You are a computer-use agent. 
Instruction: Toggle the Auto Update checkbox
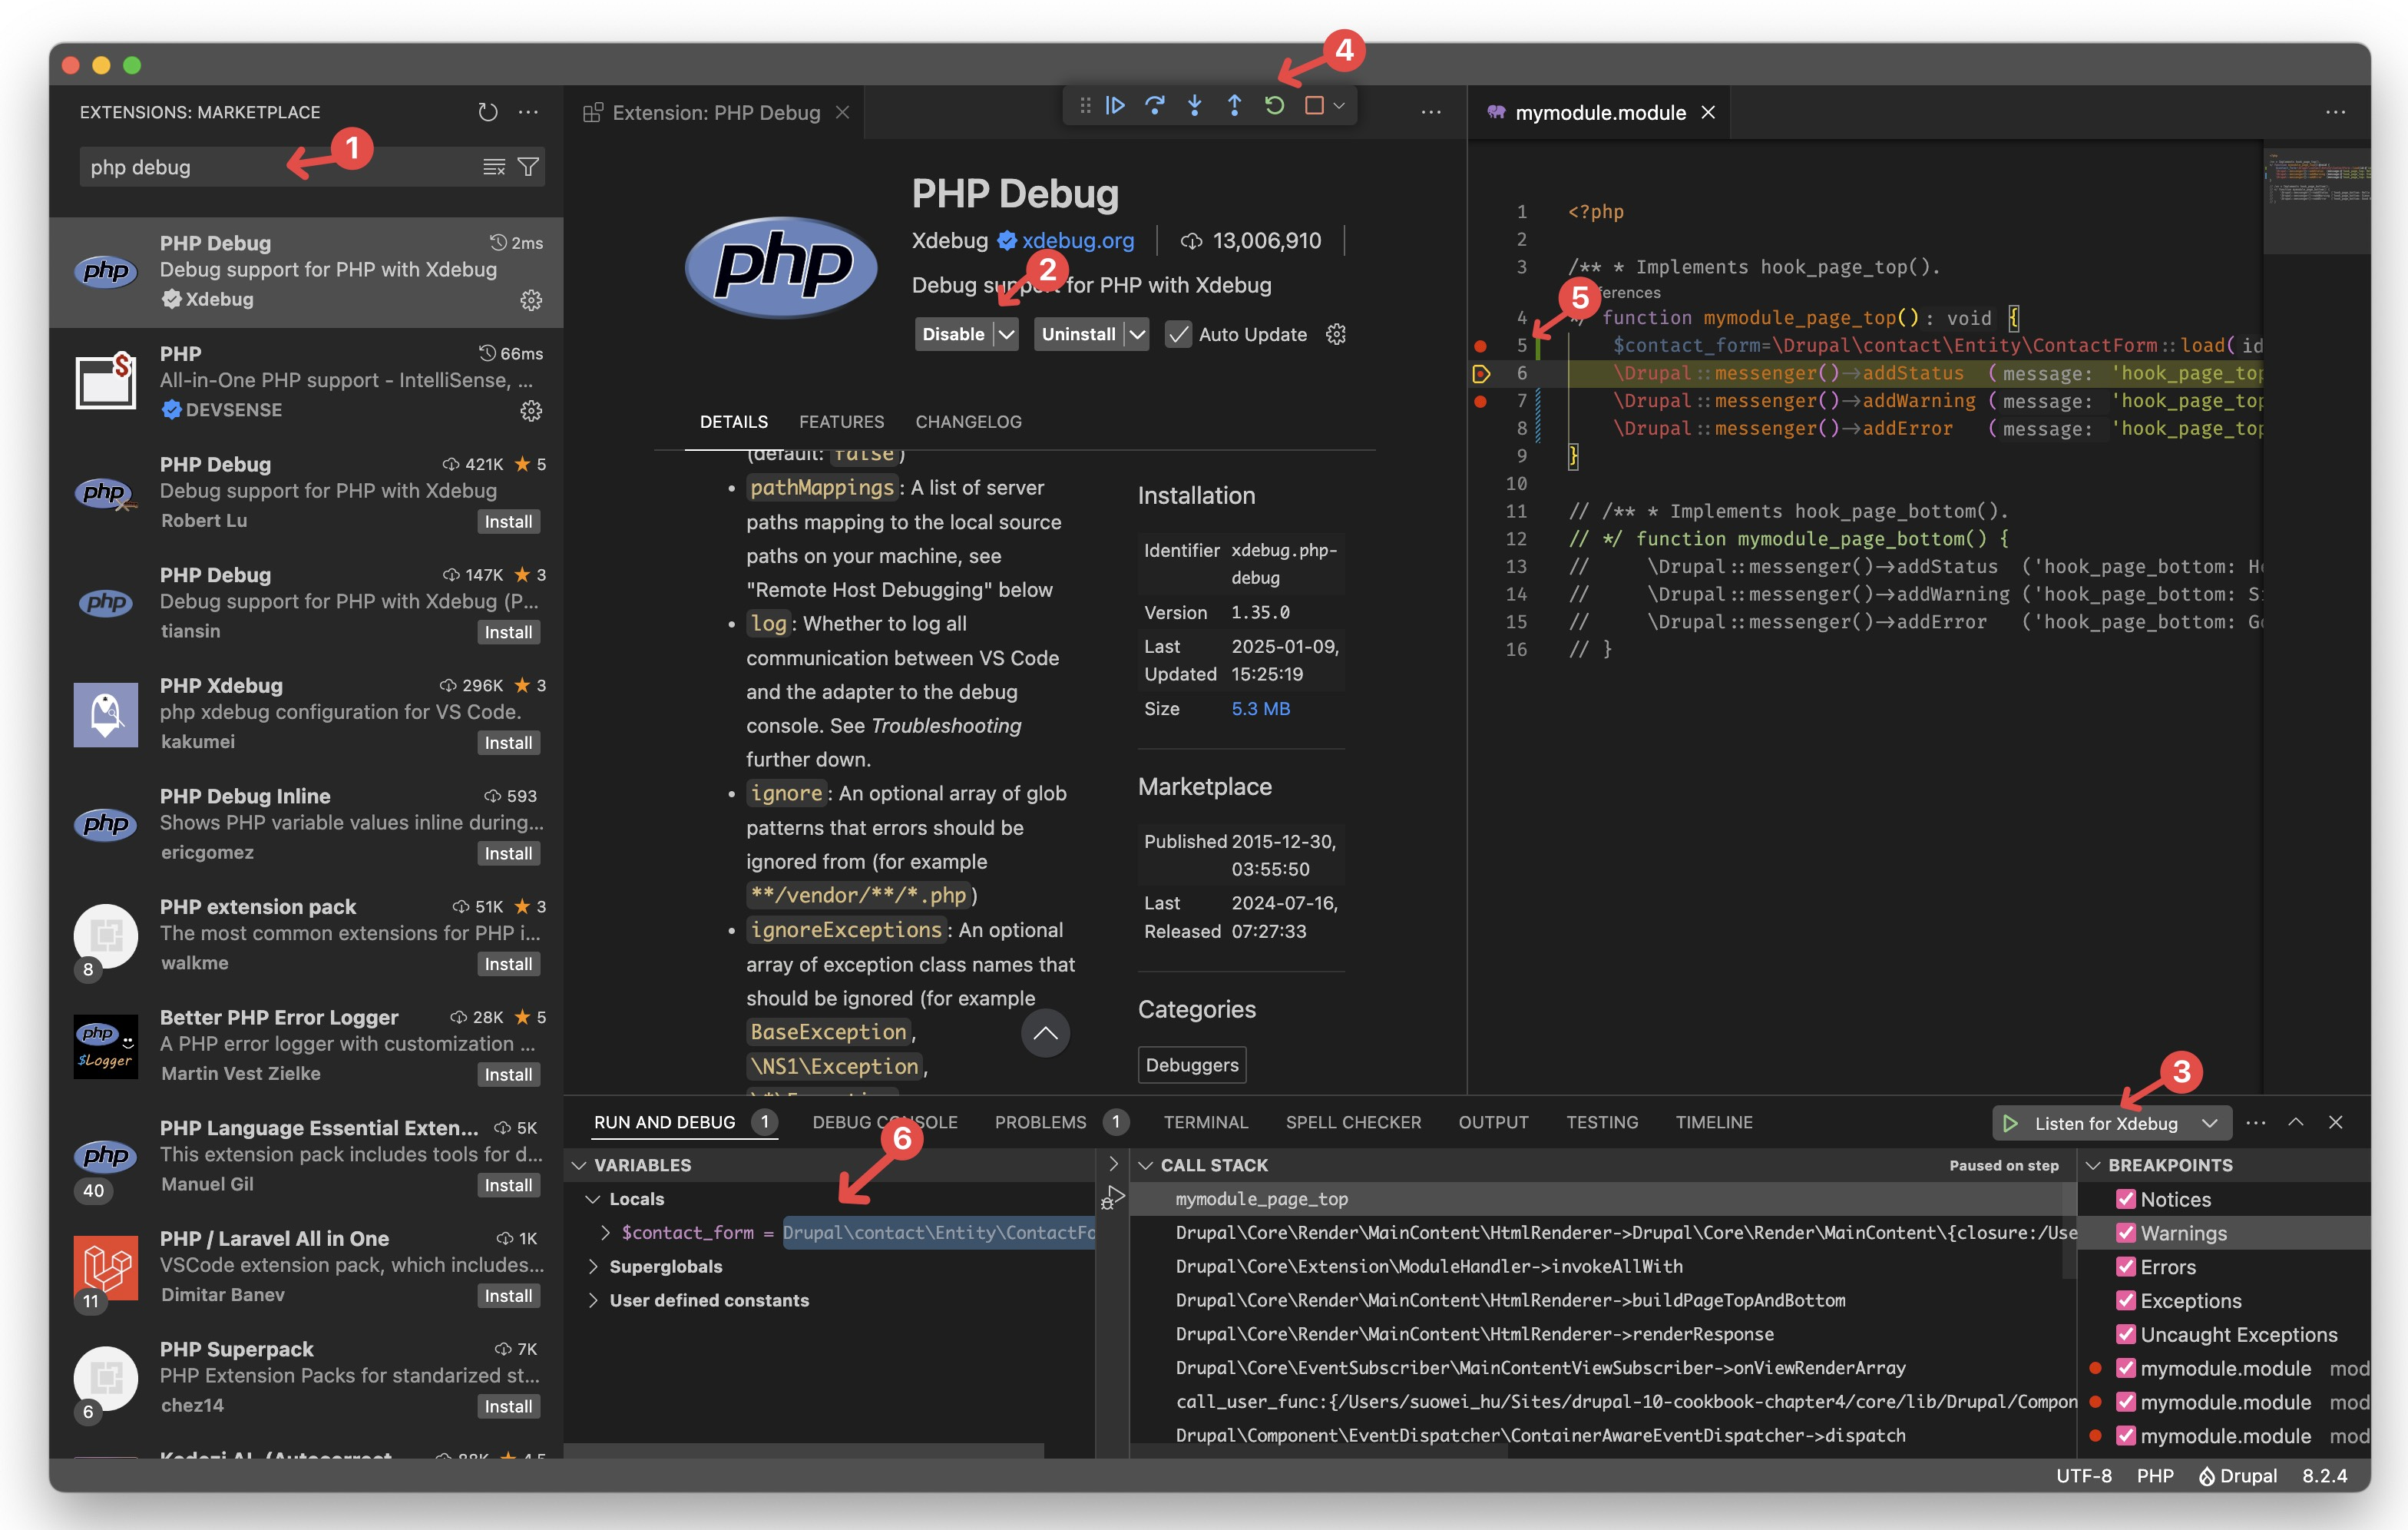pyautogui.click(x=1178, y=334)
